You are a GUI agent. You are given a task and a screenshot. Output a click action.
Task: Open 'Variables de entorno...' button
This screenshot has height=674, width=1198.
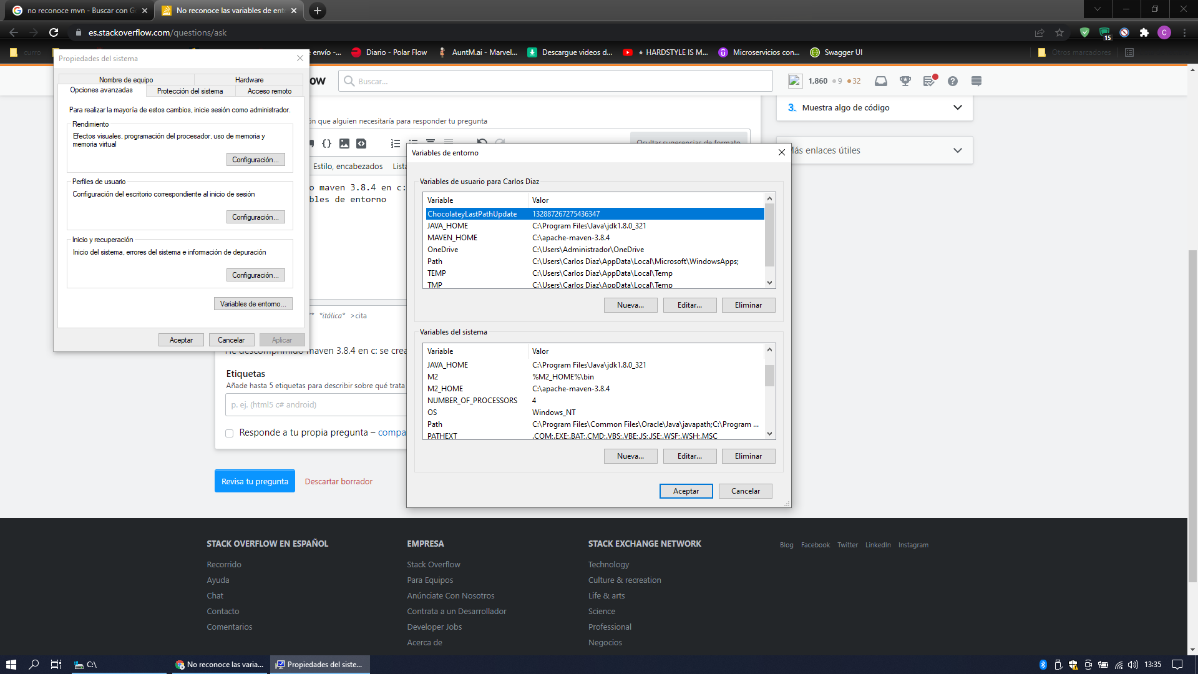tap(253, 304)
